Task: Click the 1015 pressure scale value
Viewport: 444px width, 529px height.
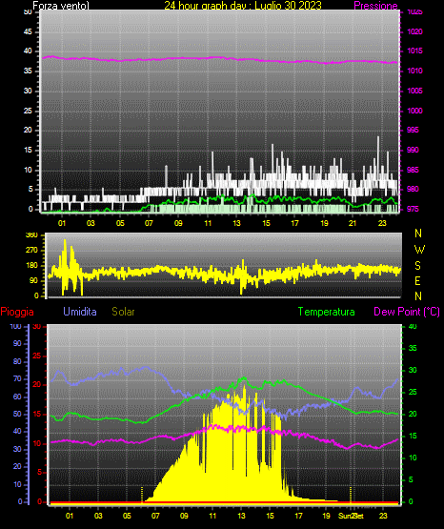Action: click(414, 51)
